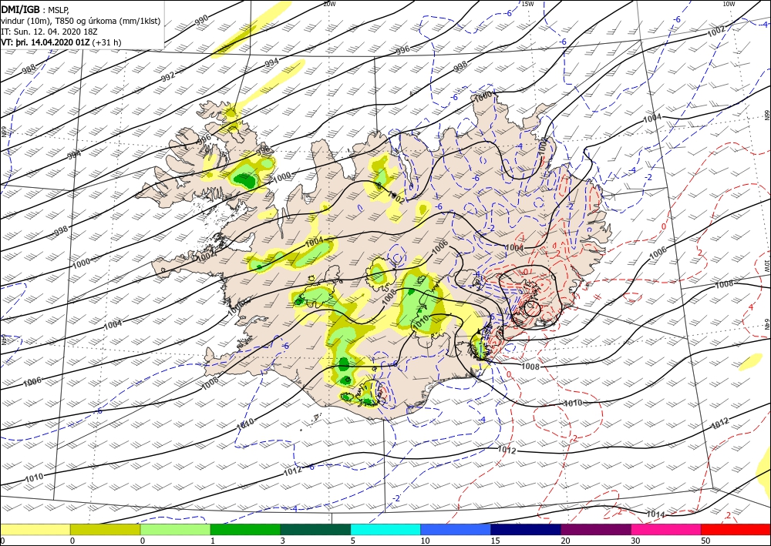The height and width of the screenshot is (546, 771).
Task: Pick the cyan swatch in the precipitation legend
Action: pyautogui.click(x=385, y=529)
